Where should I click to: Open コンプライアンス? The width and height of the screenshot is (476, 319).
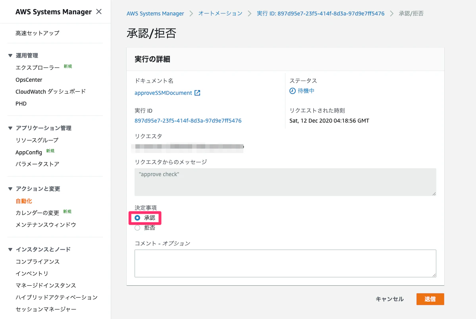(37, 261)
